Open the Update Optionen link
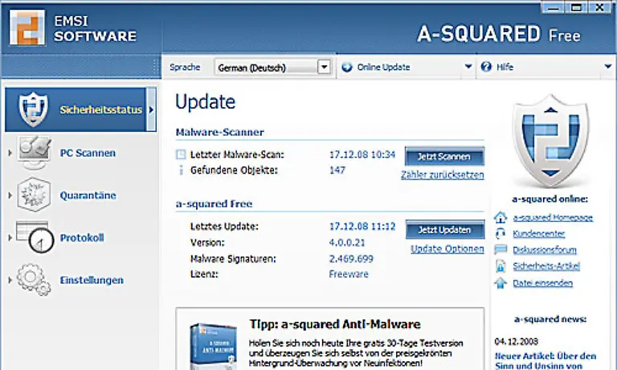The height and width of the screenshot is (370, 617). (447, 249)
